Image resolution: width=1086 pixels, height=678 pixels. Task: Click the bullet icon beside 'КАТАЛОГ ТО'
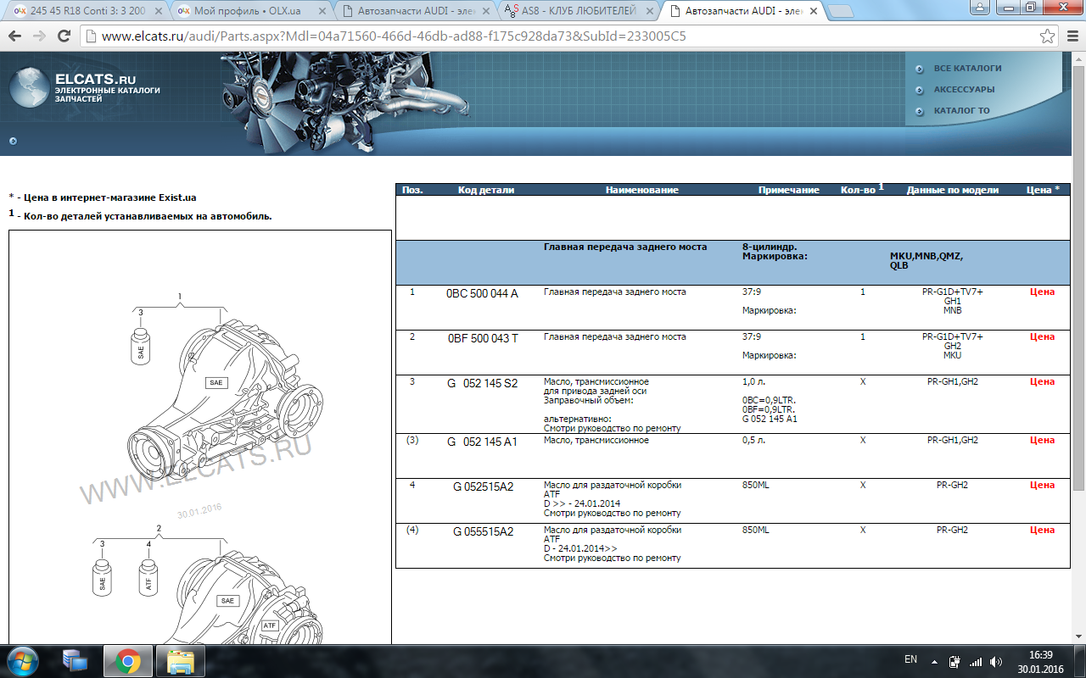pyautogui.click(x=920, y=111)
